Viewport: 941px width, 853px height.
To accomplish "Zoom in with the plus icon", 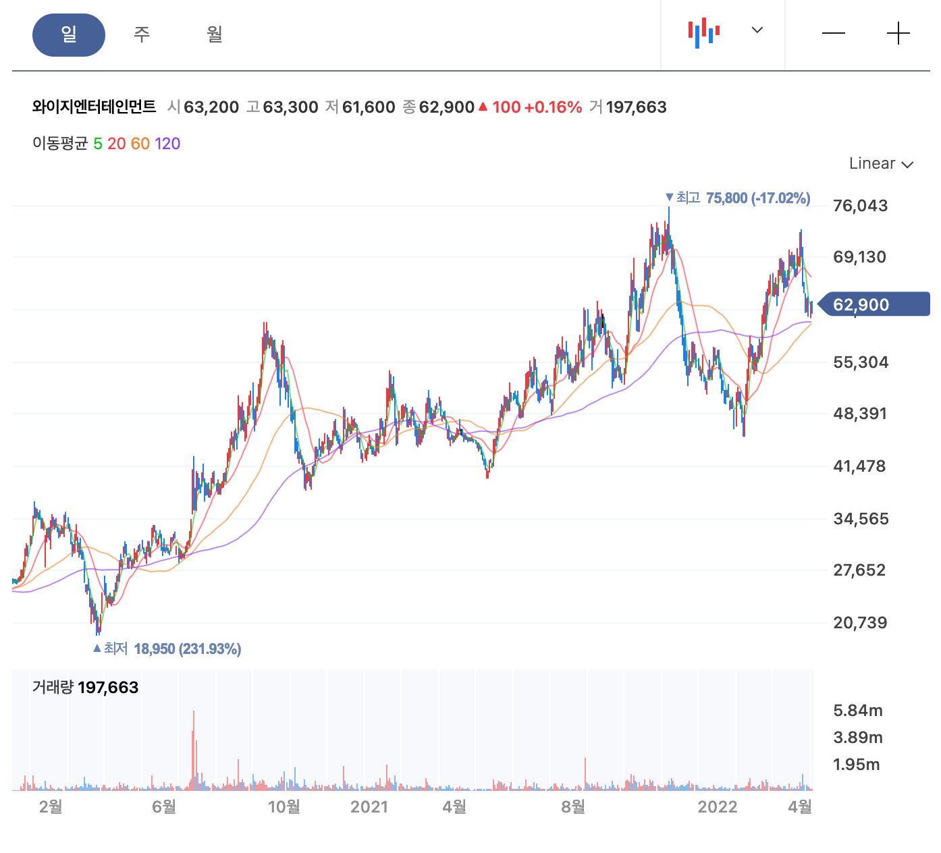I will coord(898,33).
